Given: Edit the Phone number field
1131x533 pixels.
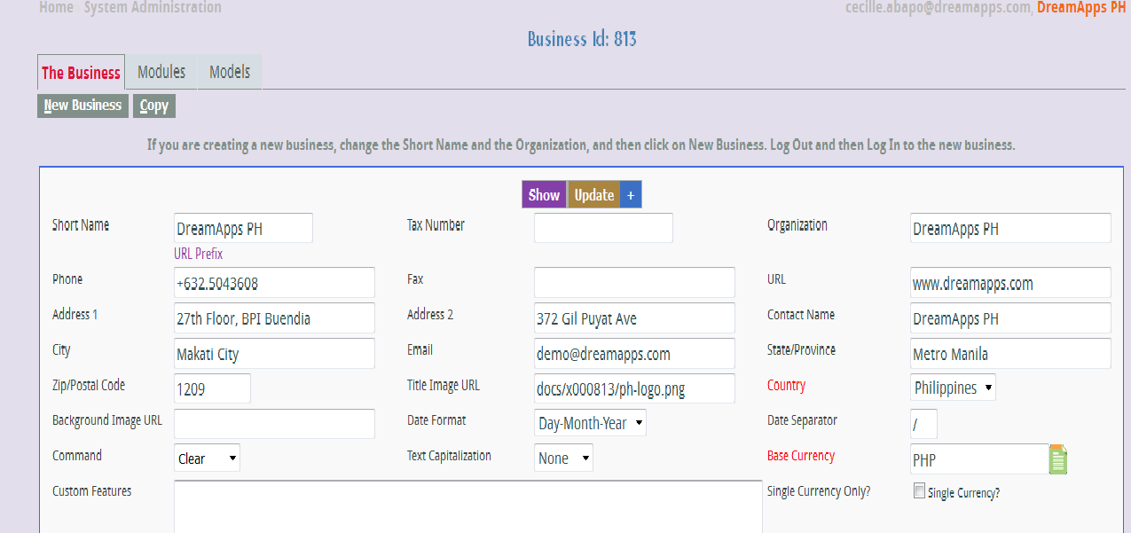Looking at the screenshot, I should click(275, 283).
